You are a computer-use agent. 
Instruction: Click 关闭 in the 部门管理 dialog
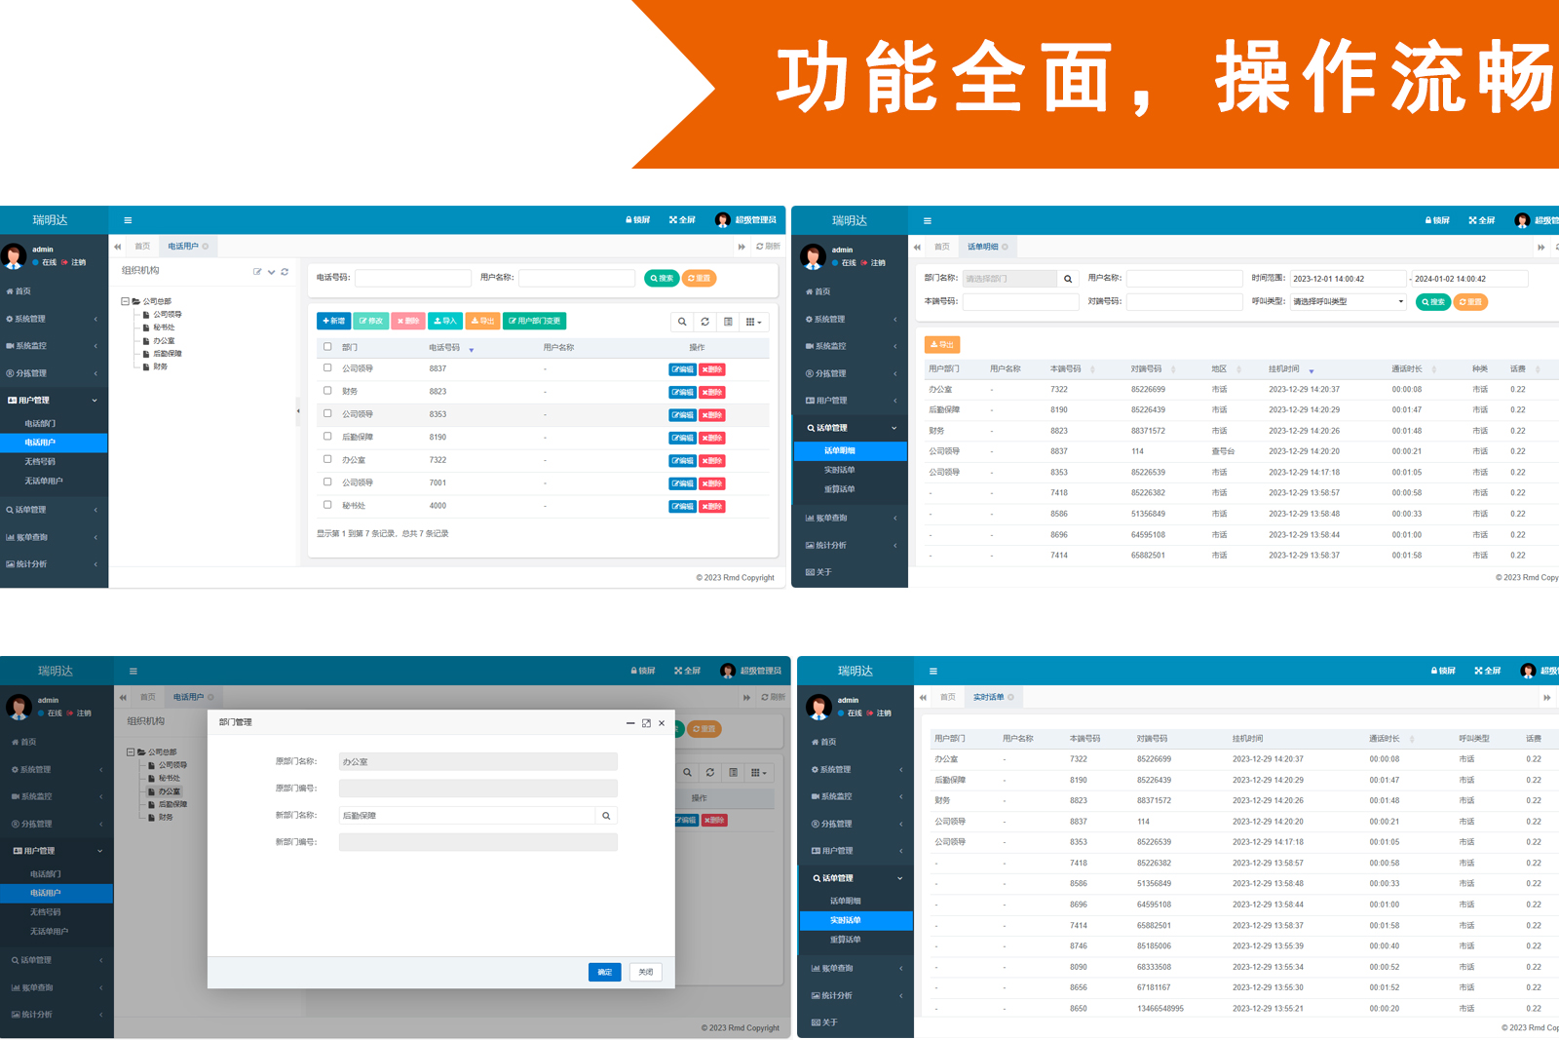pos(645,972)
